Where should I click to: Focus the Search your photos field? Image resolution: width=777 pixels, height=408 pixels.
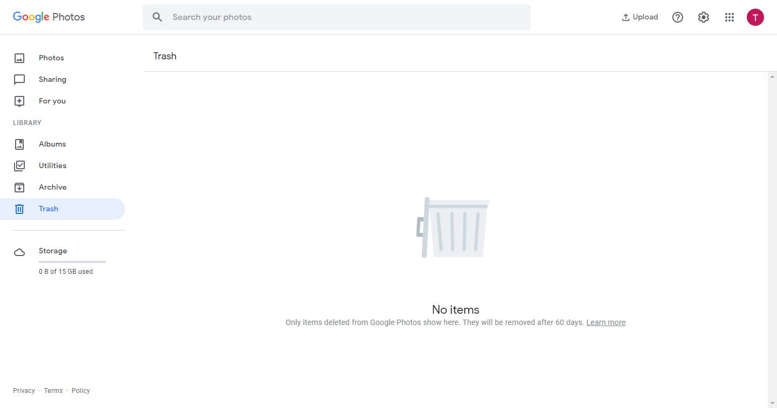(337, 17)
